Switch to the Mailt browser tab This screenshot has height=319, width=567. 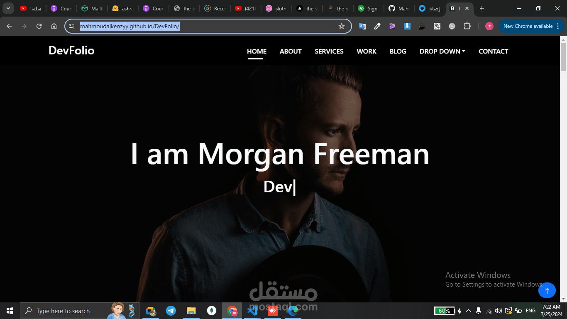(x=92, y=8)
